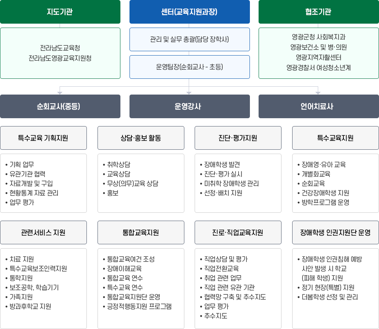Click the 운영강사 dark header

click(189, 106)
